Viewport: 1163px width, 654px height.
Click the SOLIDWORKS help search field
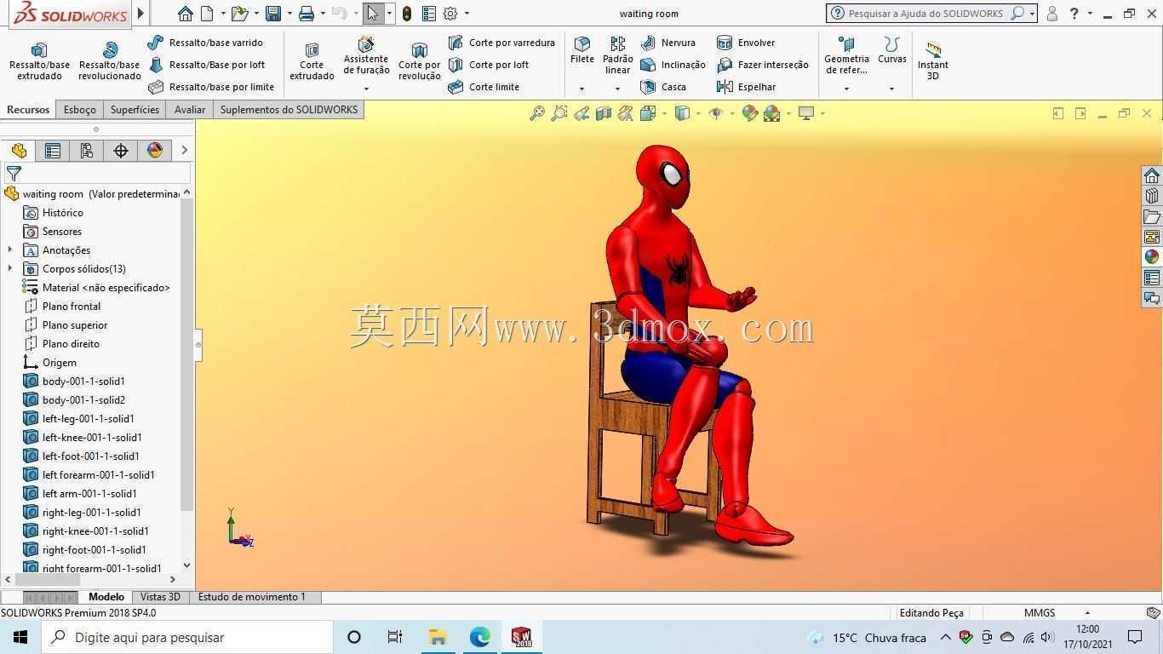point(926,14)
